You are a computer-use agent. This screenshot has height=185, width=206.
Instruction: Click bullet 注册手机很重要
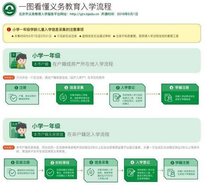[x=146, y=36]
